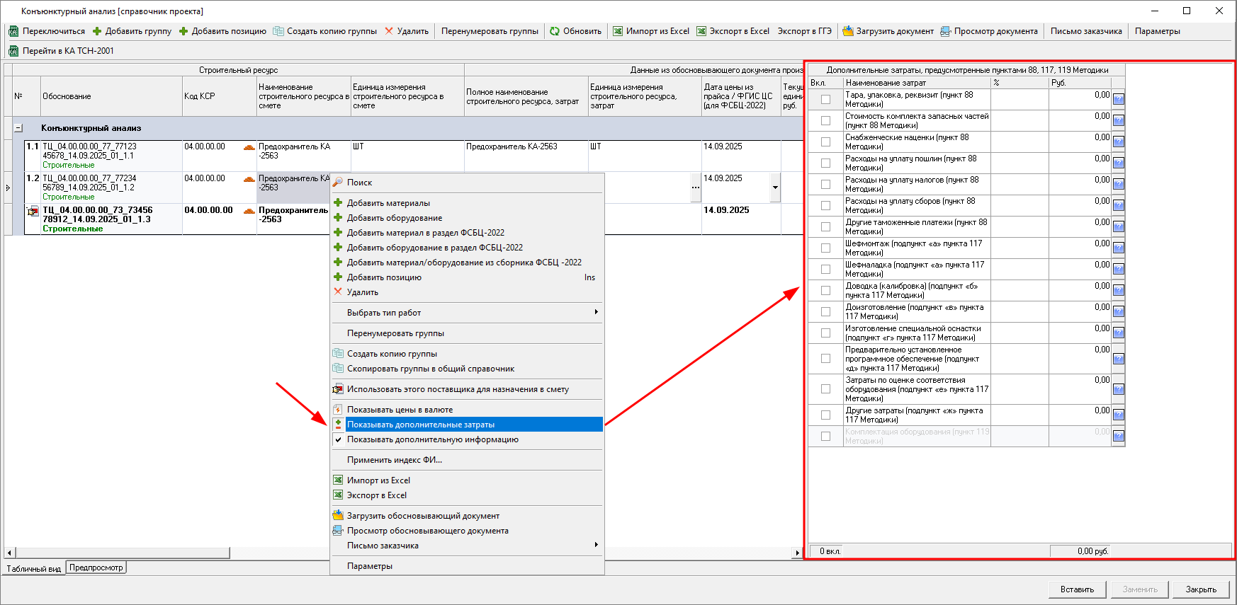Open the date dropdown in row 1.2
1237x605 pixels.
pyautogui.click(x=775, y=188)
